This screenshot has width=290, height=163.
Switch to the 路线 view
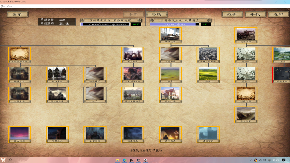pos(157,14)
